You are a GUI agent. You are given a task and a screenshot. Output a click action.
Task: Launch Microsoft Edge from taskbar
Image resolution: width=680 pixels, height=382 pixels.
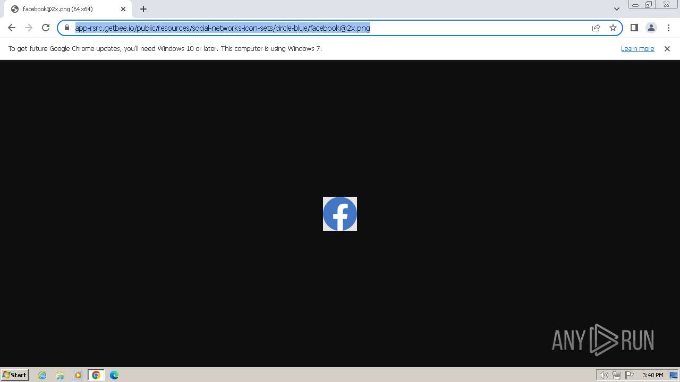pyautogui.click(x=114, y=375)
